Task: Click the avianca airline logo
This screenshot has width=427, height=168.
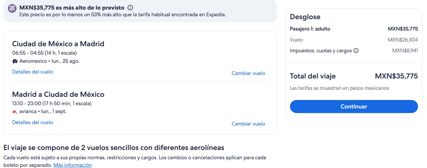Action: (15, 112)
